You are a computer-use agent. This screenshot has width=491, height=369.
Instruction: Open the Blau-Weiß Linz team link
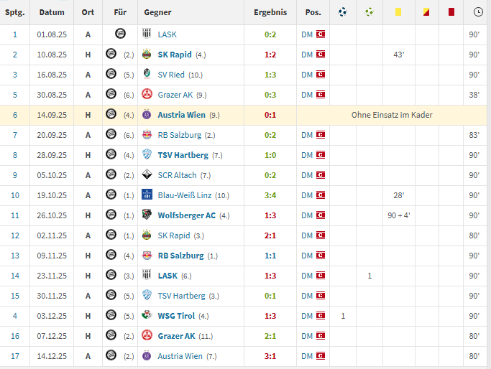182,195
